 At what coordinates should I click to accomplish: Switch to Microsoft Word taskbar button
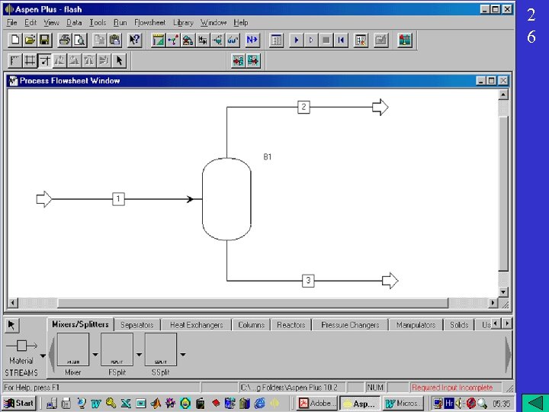click(403, 404)
